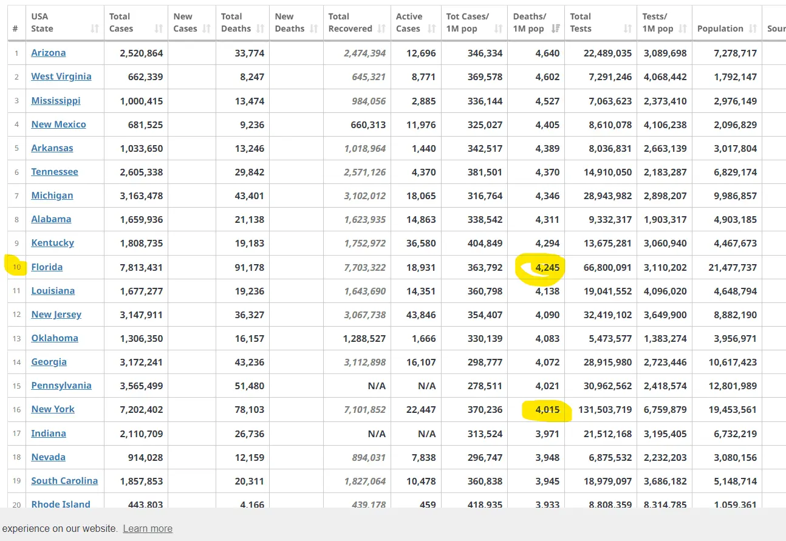Click the # rank column header
Viewport: 786px width, 541px height.
click(16, 29)
